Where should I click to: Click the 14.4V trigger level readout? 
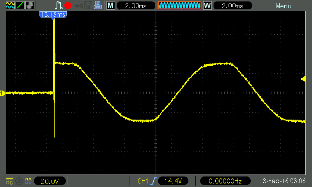[x=173, y=181]
